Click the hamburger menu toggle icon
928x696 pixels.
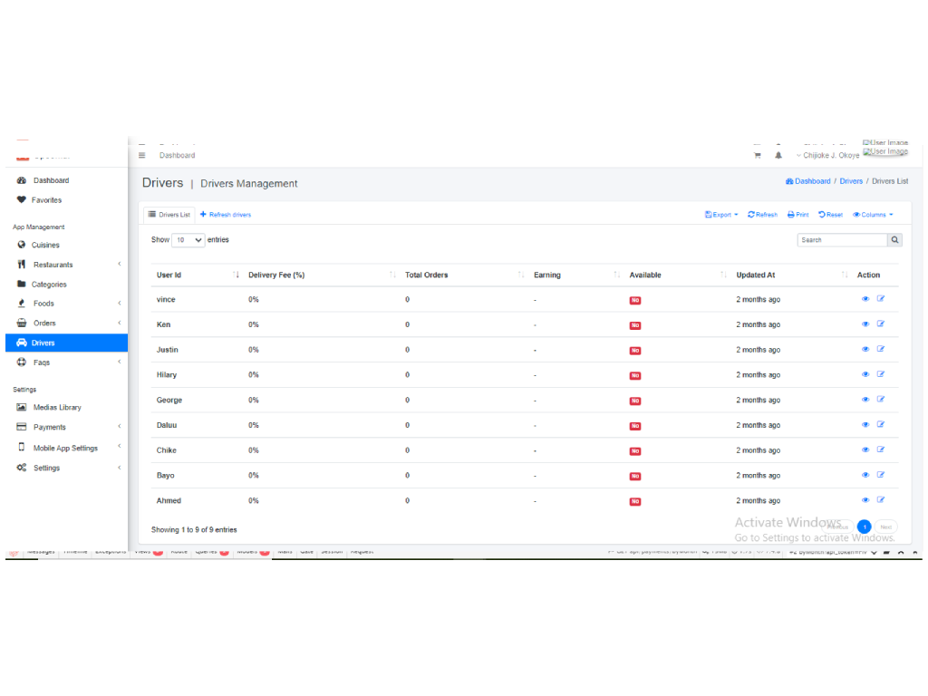pos(142,155)
